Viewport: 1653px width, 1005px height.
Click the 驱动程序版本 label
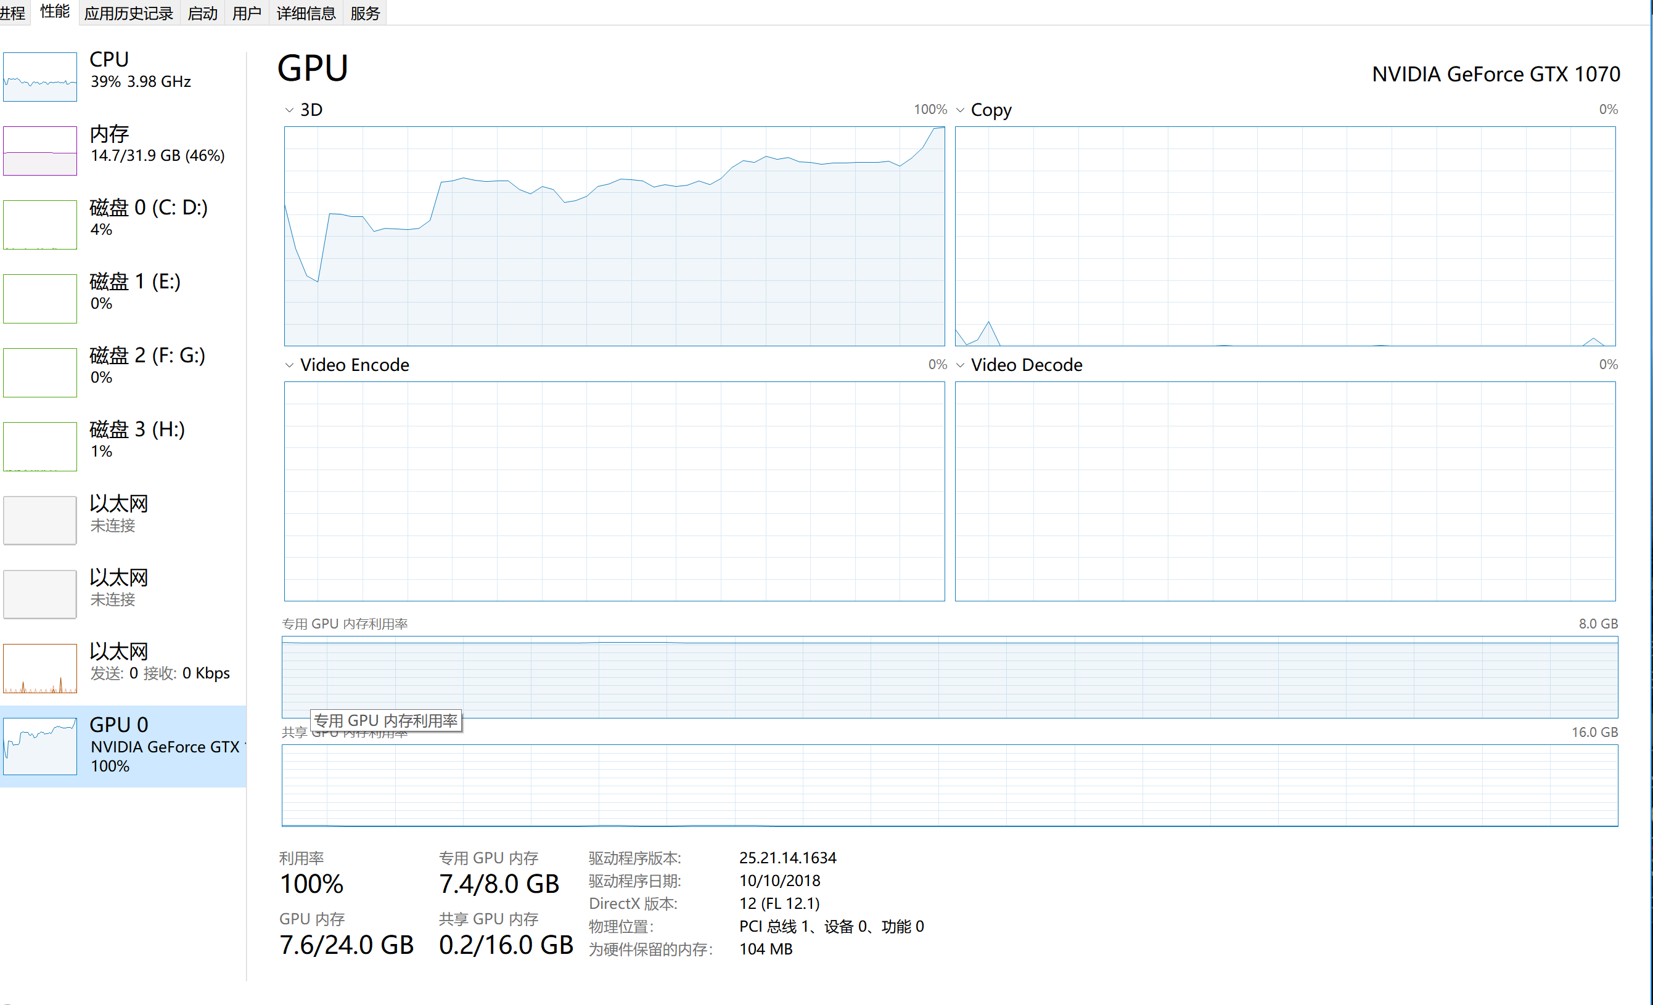(634, 858)
